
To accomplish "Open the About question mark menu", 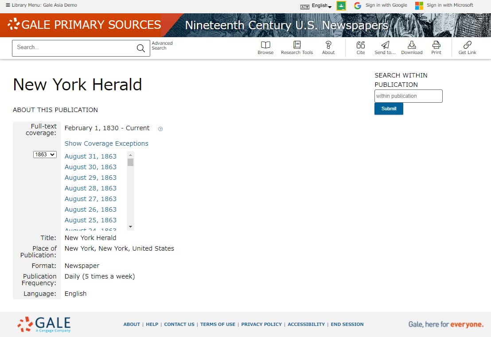I will pyautogui.click(x=328, y=48).
